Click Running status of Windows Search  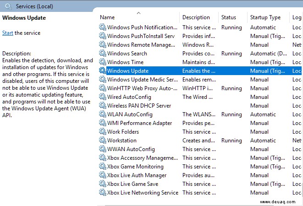tap(231, 54)
